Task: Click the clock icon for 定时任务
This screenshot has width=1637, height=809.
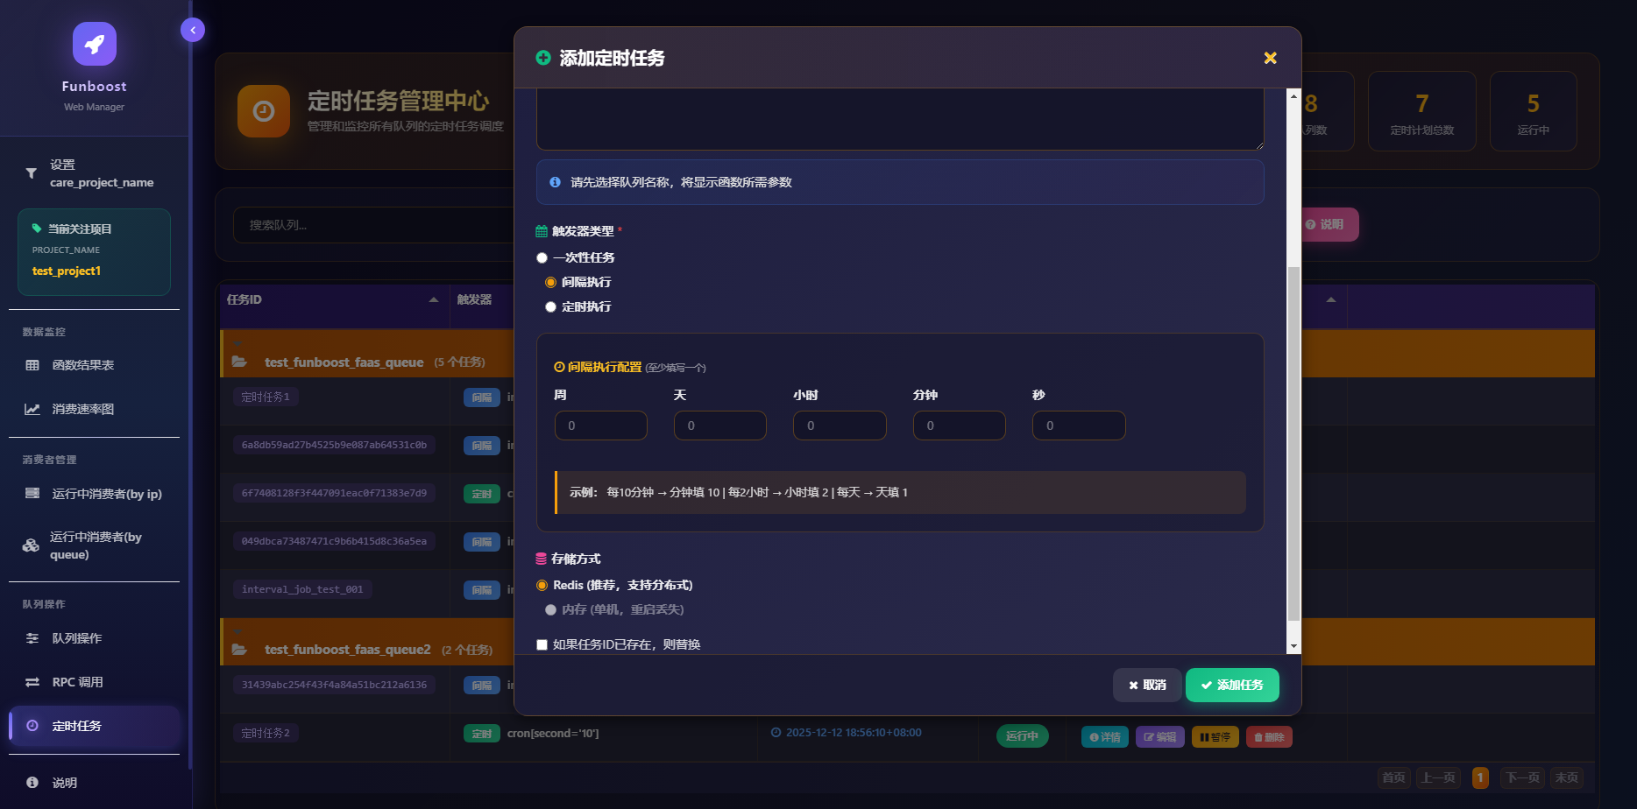Action: tap(32, 726)
